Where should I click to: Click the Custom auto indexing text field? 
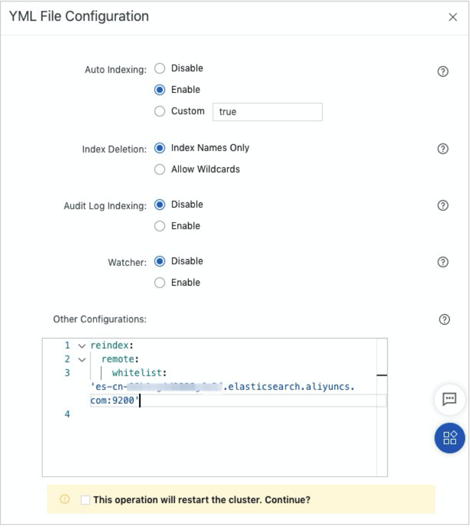coord(267,112)
